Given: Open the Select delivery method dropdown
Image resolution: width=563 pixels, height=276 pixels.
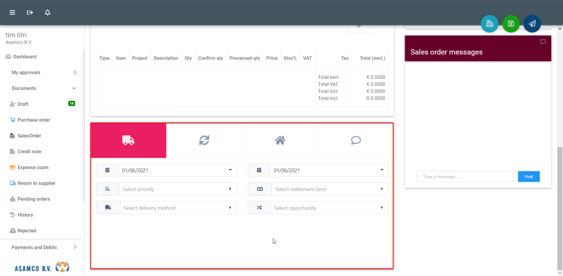Looking at the screenshot, I should click(x=175, y=208).
